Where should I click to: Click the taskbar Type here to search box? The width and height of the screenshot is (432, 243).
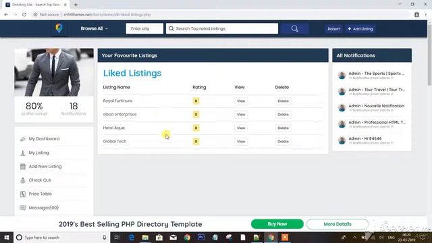(x=61, y=237)
